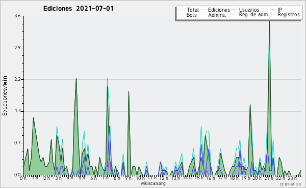Click the 0.0 y-axis value
Viewport: 306px width, 188px height.
(x=17, y=175)
